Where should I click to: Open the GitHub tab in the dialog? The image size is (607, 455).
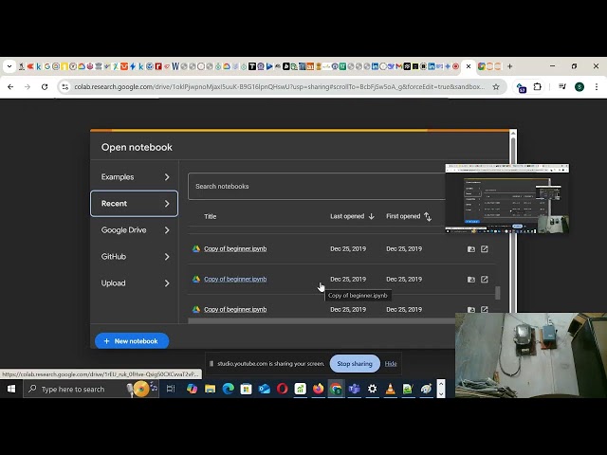pyautogui.click(x=134, y=257)
